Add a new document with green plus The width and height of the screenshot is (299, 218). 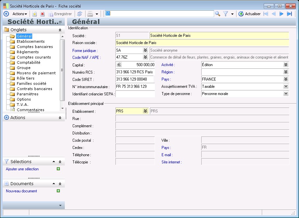pos(58,191)
